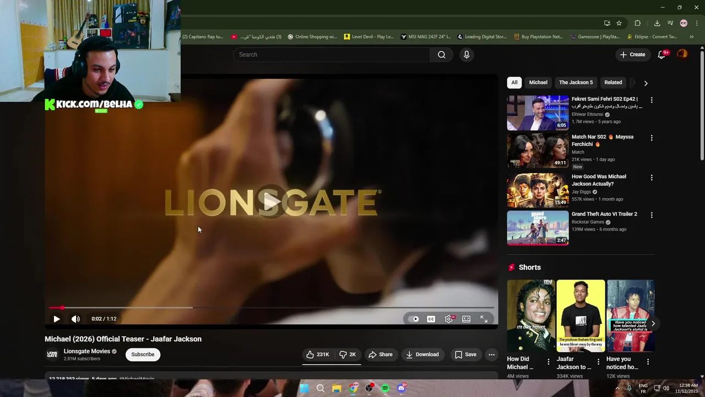
Task: Switch to theater mode view
Action: pyautogui.click(x=467, y=319)
